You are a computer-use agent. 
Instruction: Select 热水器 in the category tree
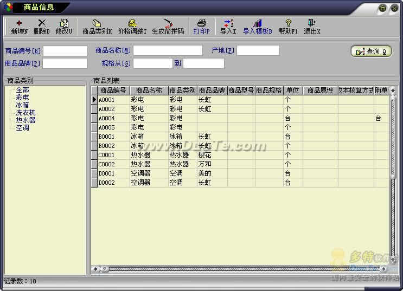25,120
